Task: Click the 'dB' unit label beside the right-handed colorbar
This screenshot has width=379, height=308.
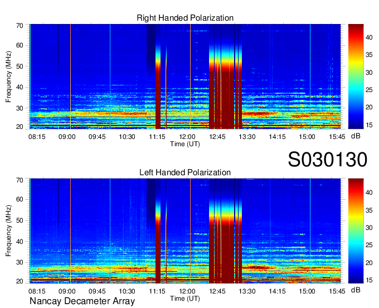Action: tap(356, 136)
